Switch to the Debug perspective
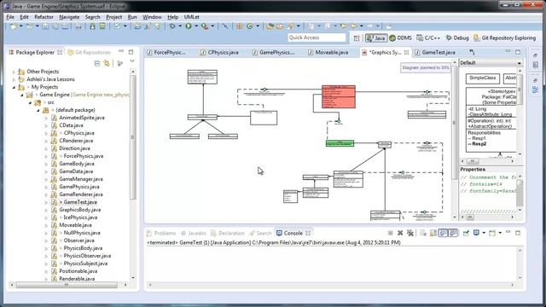 [x=457, y=38]
